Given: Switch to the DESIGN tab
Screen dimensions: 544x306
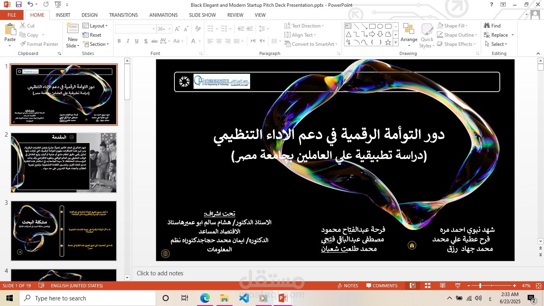Looking at the screenshot, I should click(x=90, y=15).
